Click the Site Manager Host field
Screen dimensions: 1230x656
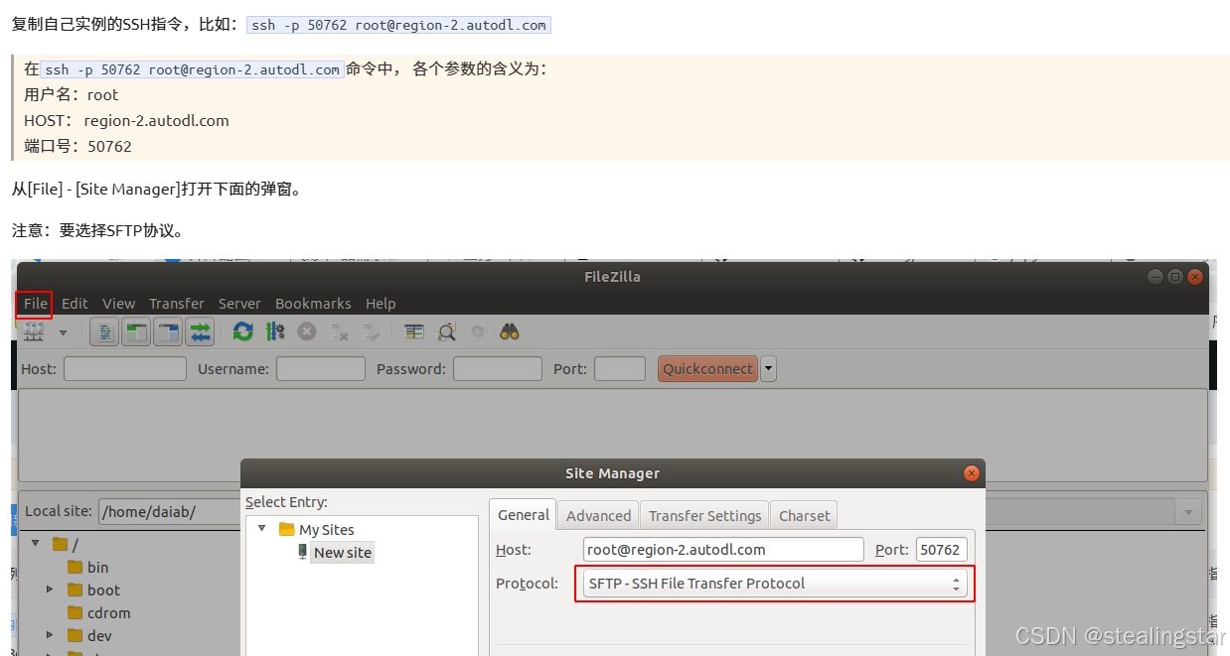point(723,549)
